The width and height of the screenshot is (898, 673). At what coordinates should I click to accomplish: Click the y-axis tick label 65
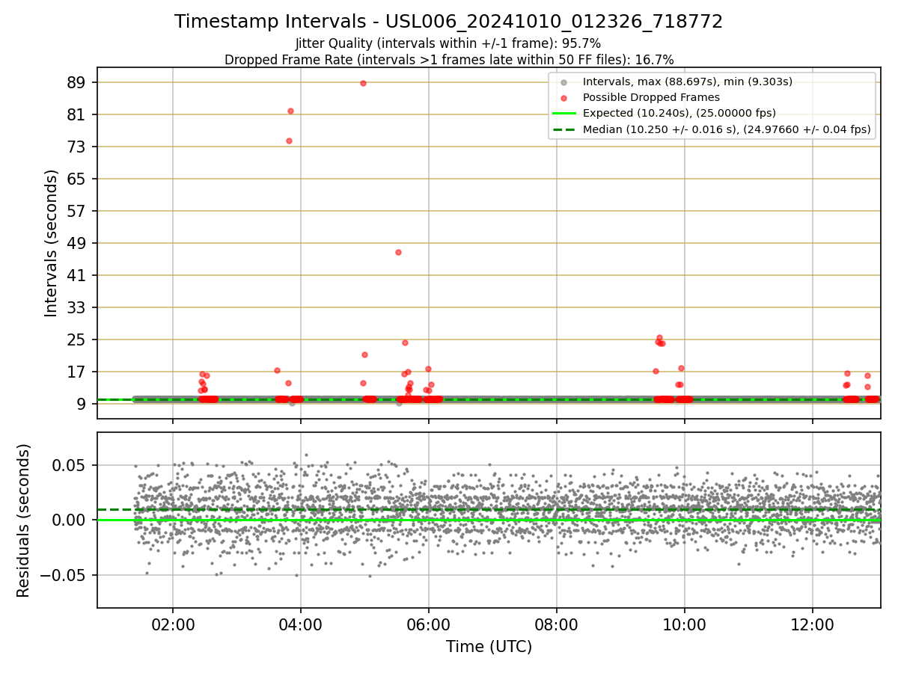point(77,179)
